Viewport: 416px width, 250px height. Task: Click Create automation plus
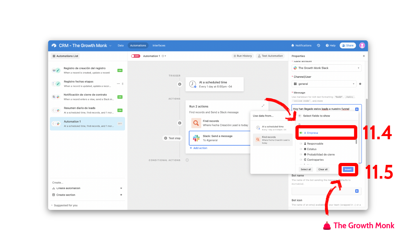[121, 188]
